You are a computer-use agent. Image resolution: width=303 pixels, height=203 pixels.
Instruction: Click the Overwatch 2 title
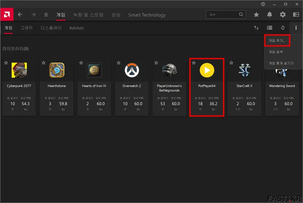pos(132,86)
